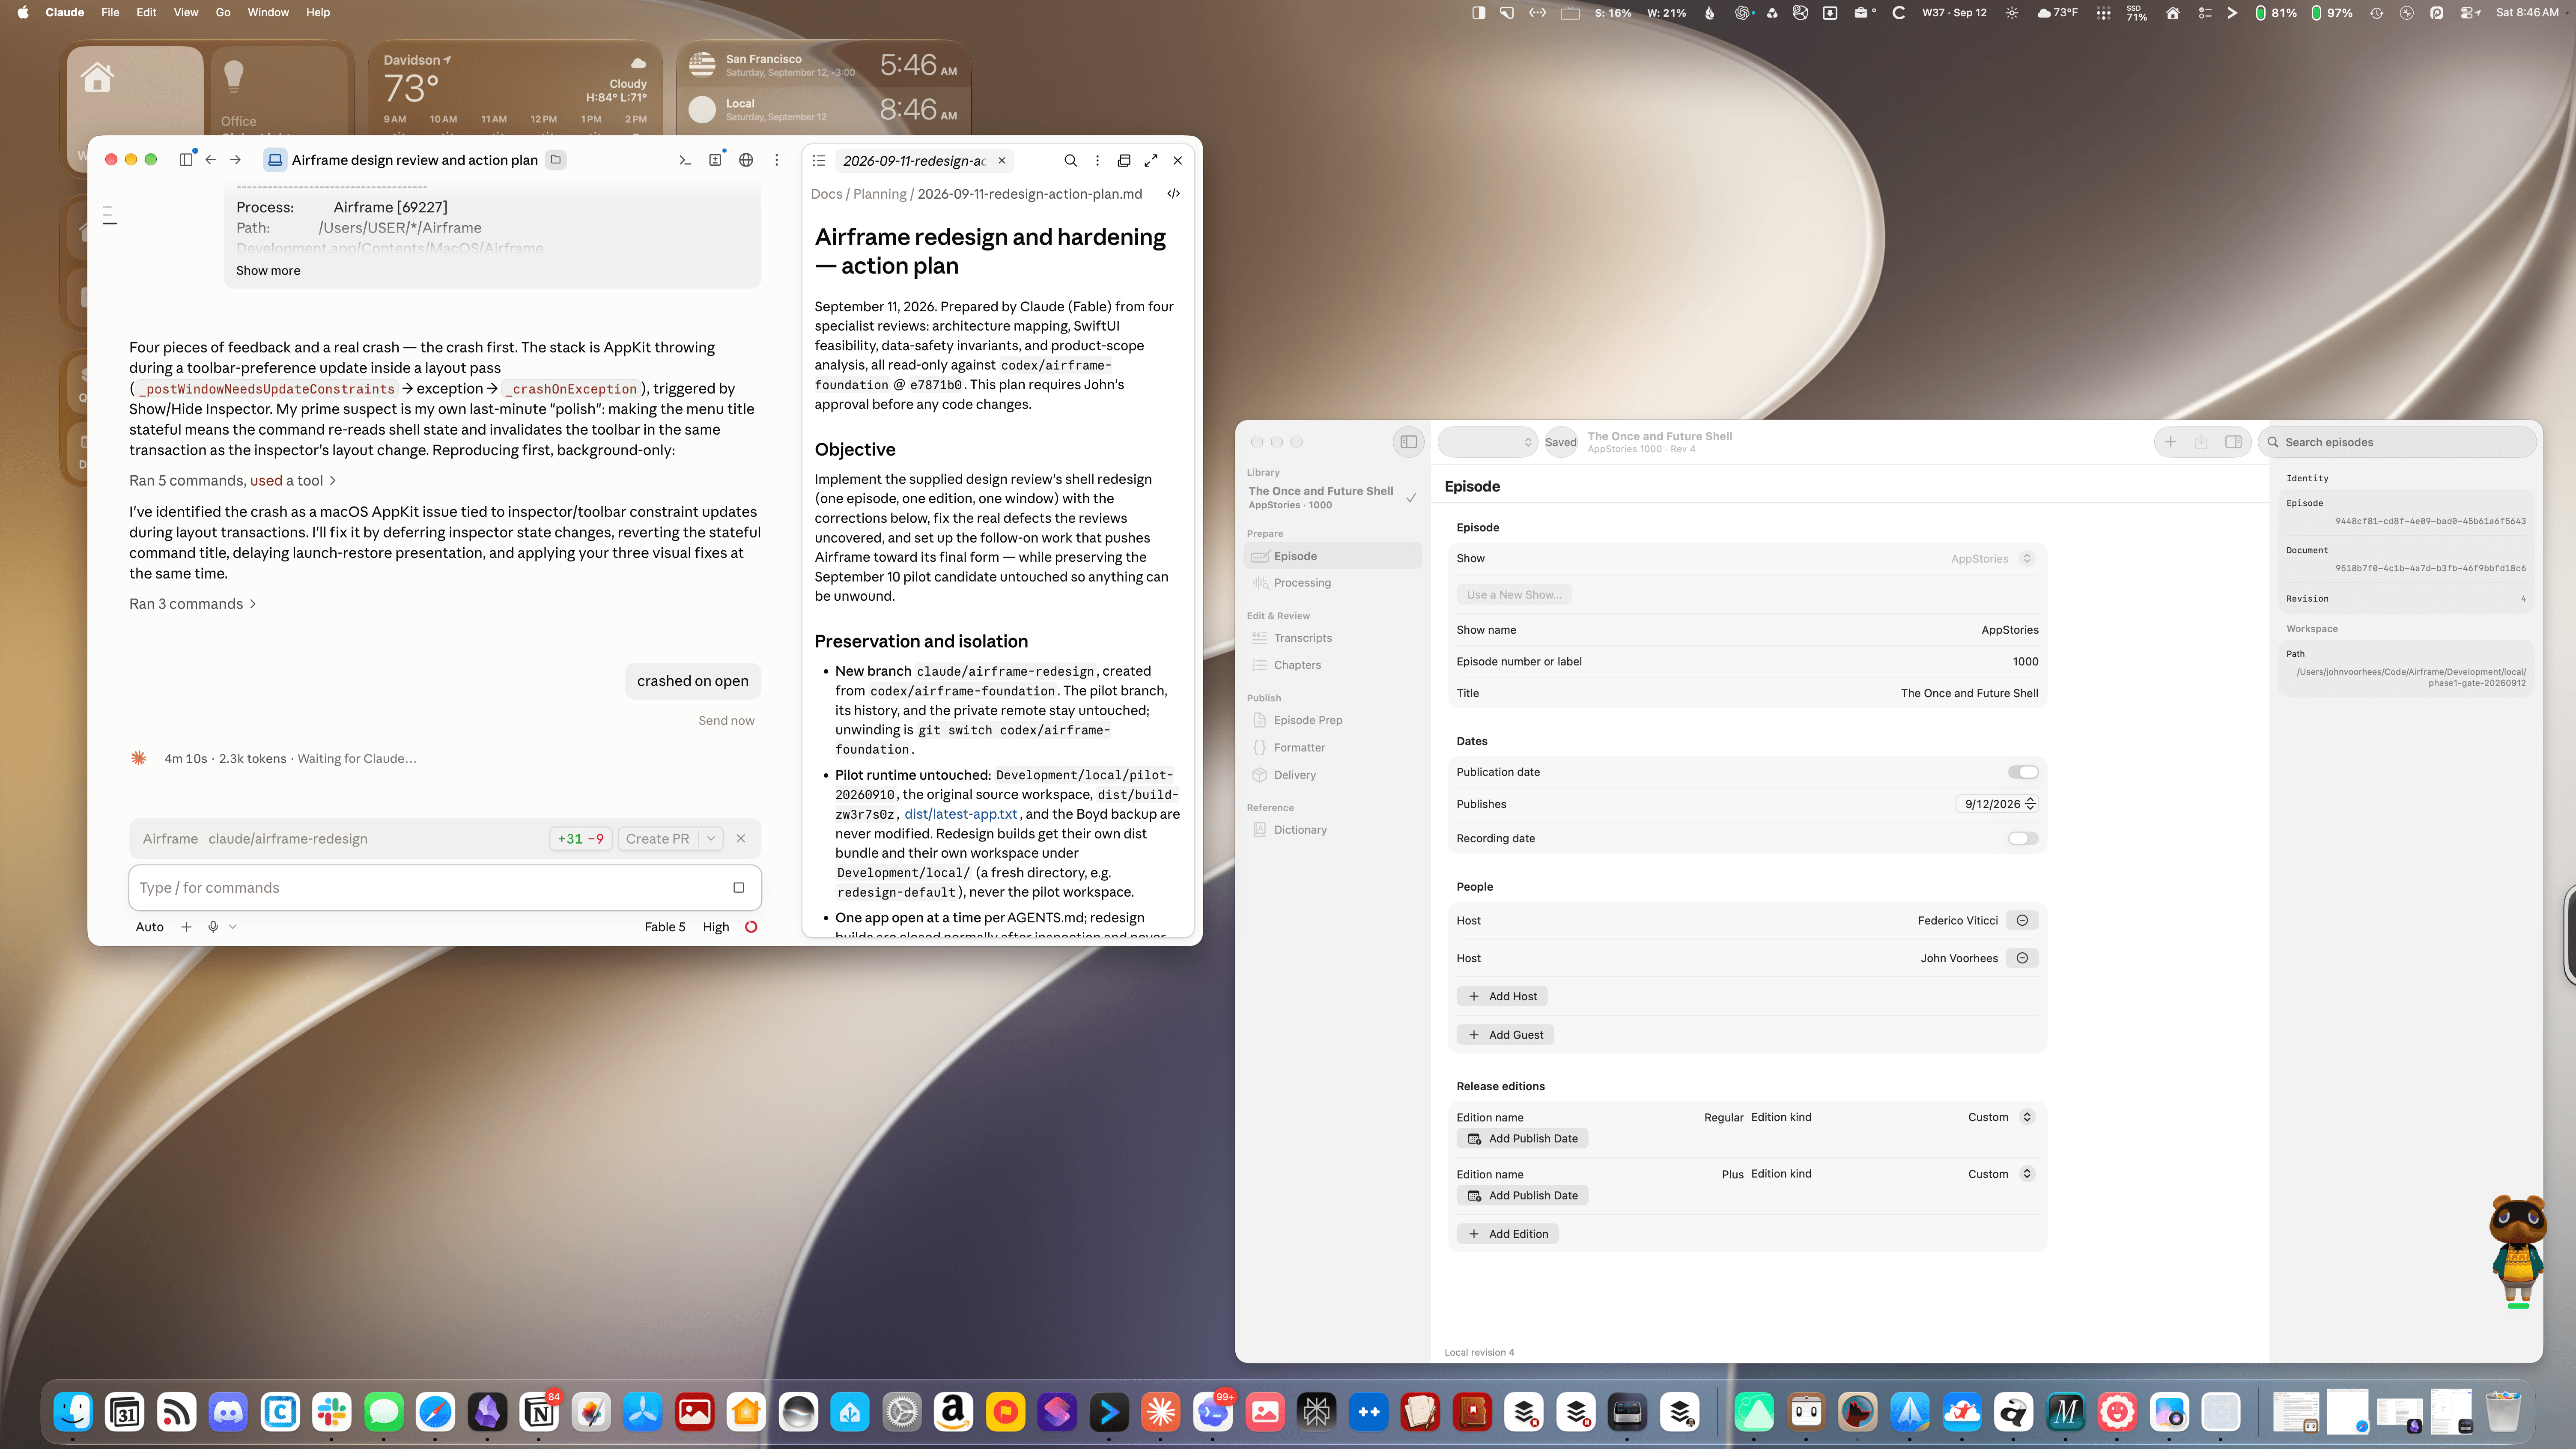Viewport: 2576px width, 1449px height.
Task: Click the folder icon beside the session title
Action: coord(556,160)
